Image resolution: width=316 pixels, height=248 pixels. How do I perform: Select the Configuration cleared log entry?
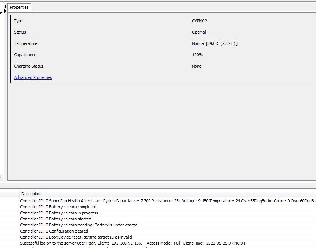[168, 231]
